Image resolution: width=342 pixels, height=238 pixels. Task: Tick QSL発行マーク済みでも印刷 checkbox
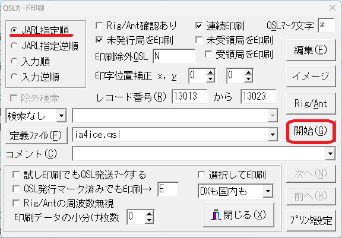pos(16,189)
